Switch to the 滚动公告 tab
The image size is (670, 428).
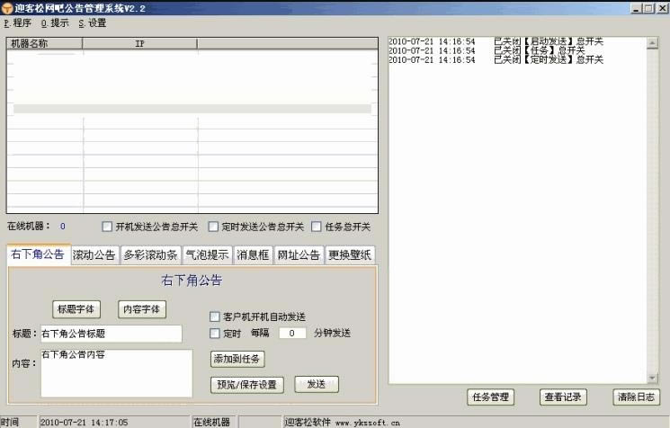pyautogui.click(x=94, y=255)
